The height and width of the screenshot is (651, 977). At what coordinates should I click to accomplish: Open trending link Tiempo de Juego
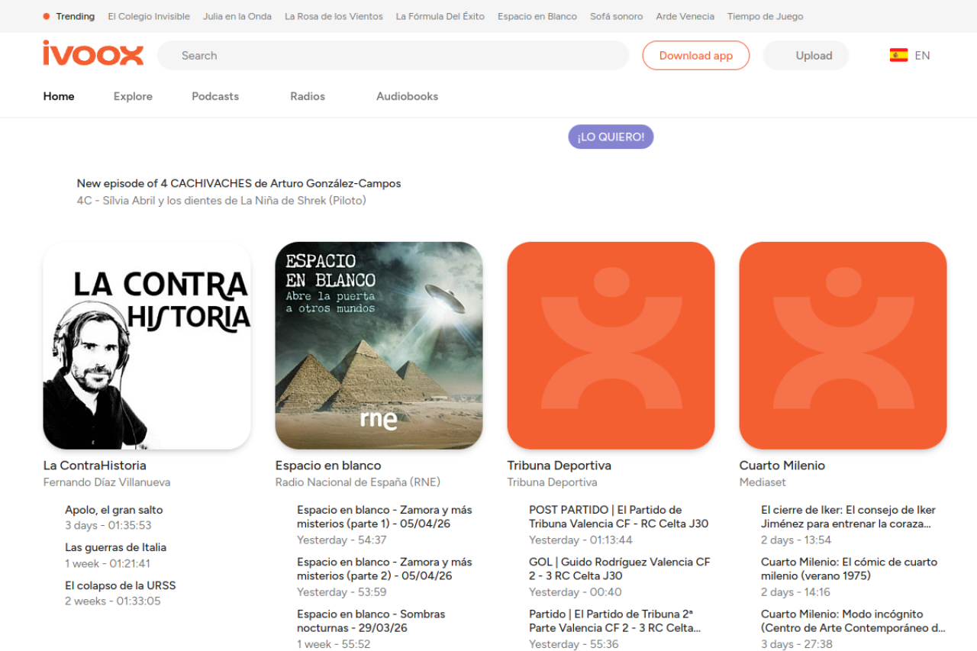click(x=765, y=16)
